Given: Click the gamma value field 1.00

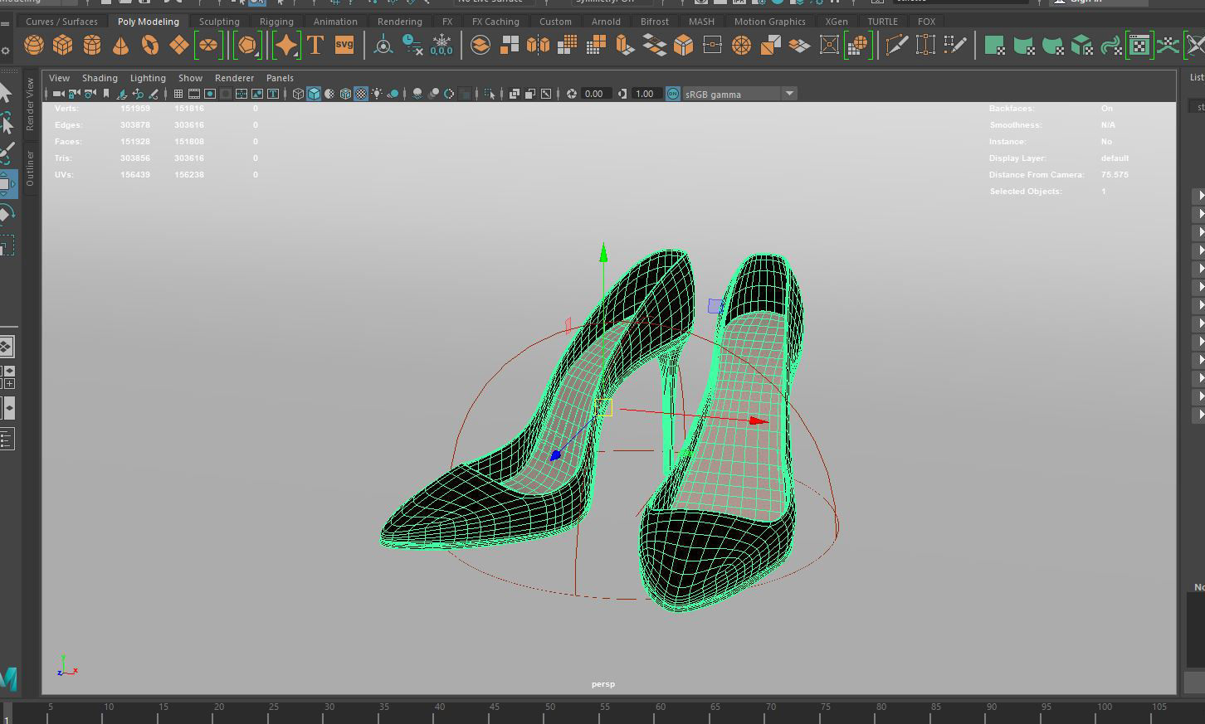Looking at the screenshot, I should click(x=646, y=94).
